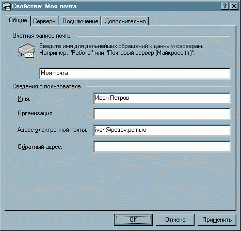Close the Свойства dialog window
This screenshot has height=231, width=241.
tap(234, 6)
